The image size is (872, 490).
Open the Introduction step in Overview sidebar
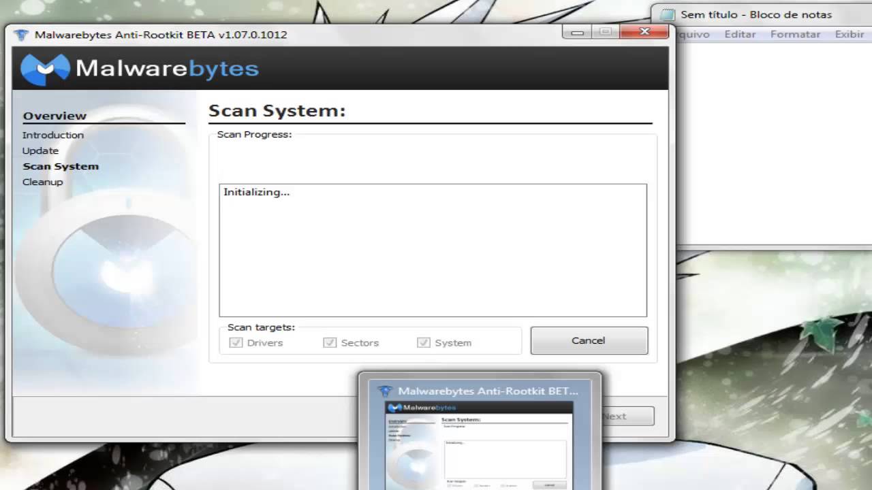coord(53,135)
